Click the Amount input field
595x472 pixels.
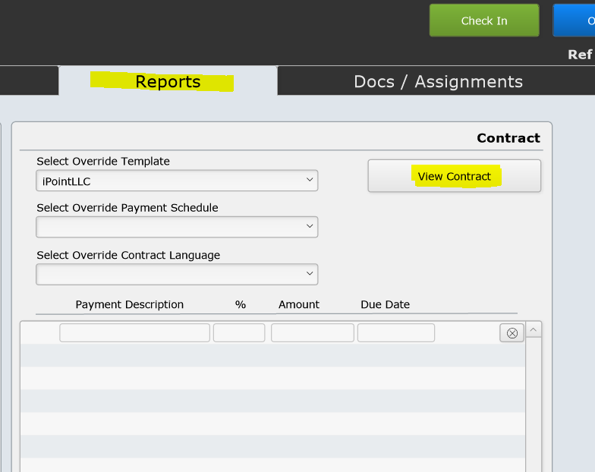[x=313, y=332]
